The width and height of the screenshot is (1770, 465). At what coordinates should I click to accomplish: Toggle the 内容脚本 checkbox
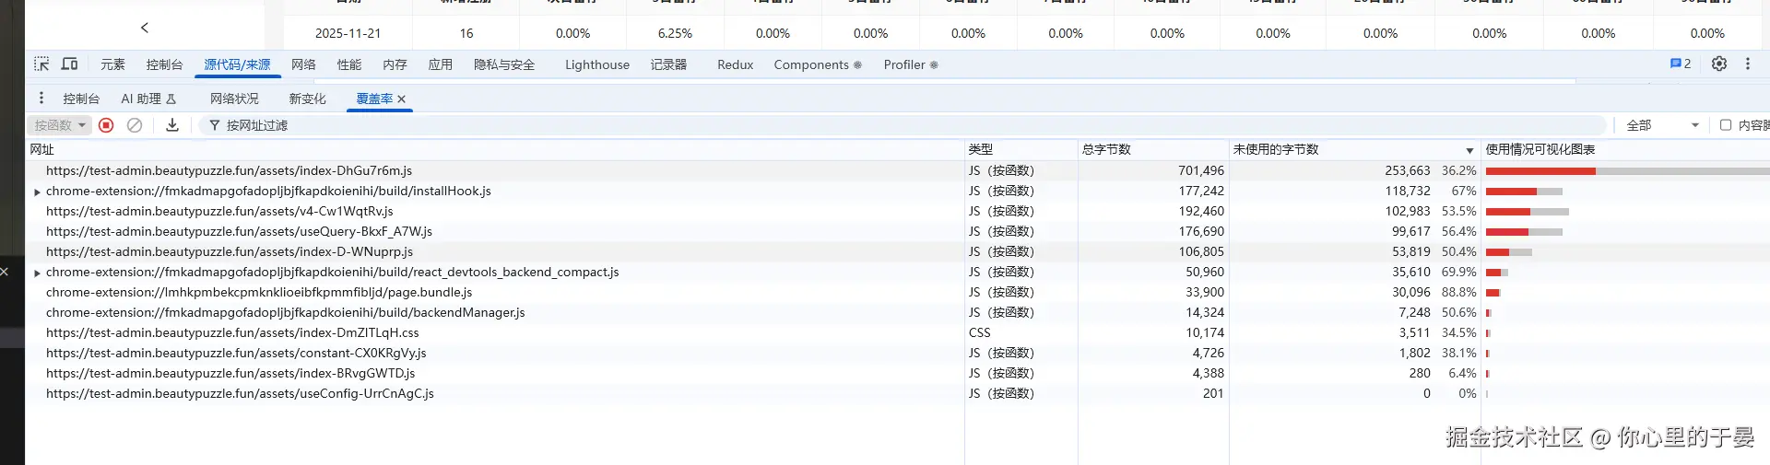point(1726,125)
